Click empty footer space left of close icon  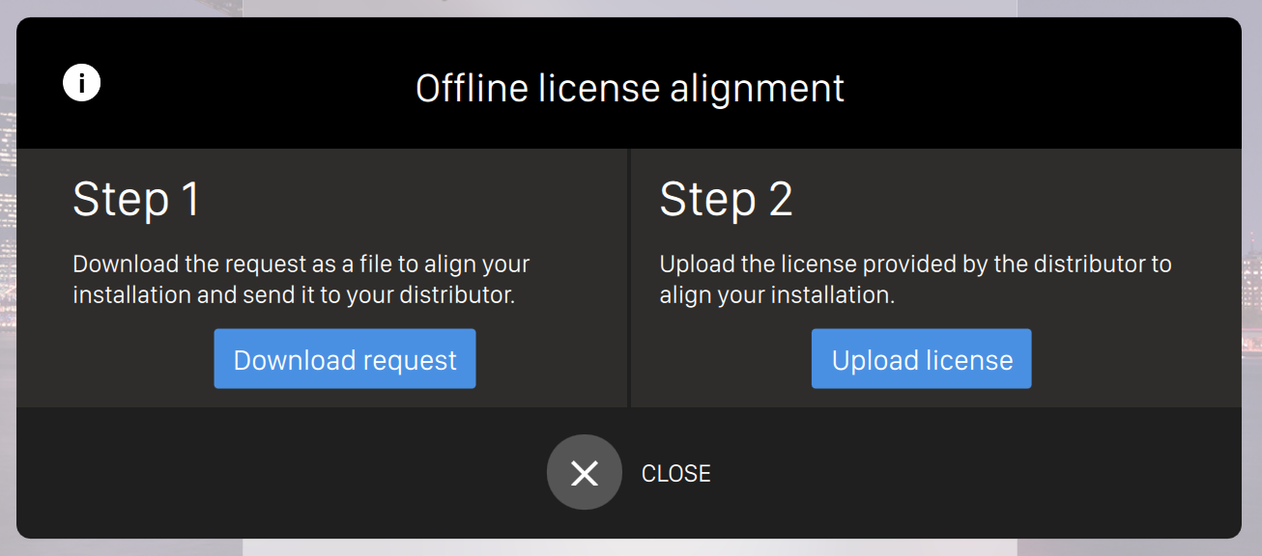[290, 473]
